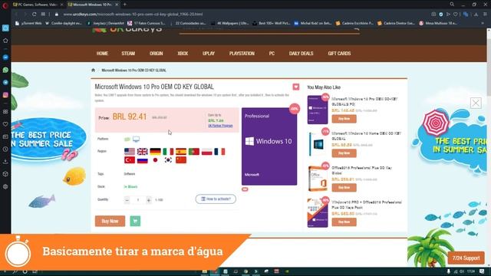The width and height of the screenshot is (491, 276).
Task: Open GIFT CARDS navigation item
Action: [x=339, y=54]
